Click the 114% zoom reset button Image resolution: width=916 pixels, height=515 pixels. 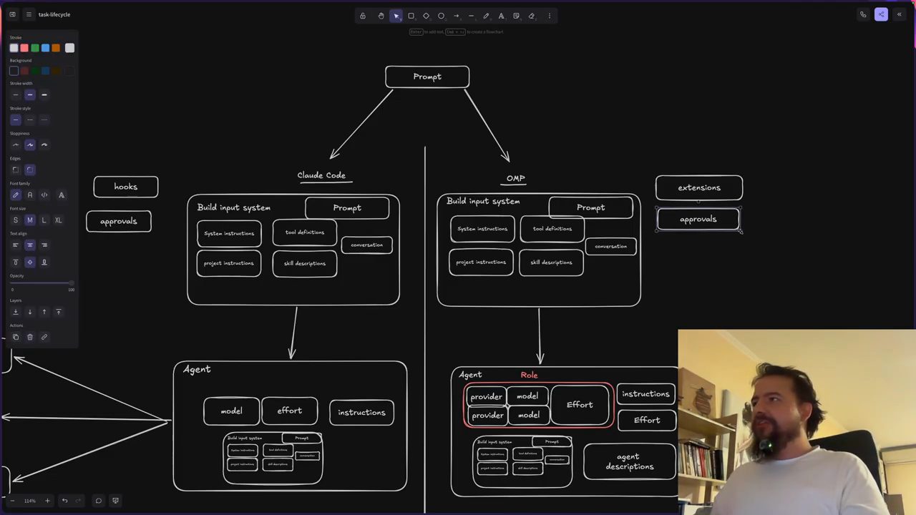click(29, 501)
